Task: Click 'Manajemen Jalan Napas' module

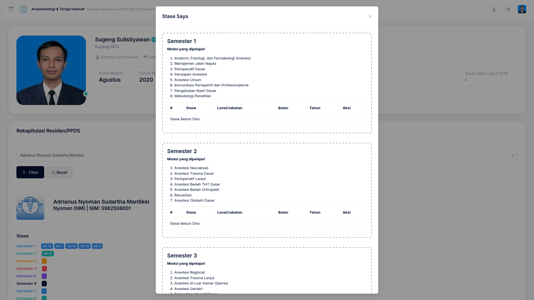Action: [x=195, y=64]
